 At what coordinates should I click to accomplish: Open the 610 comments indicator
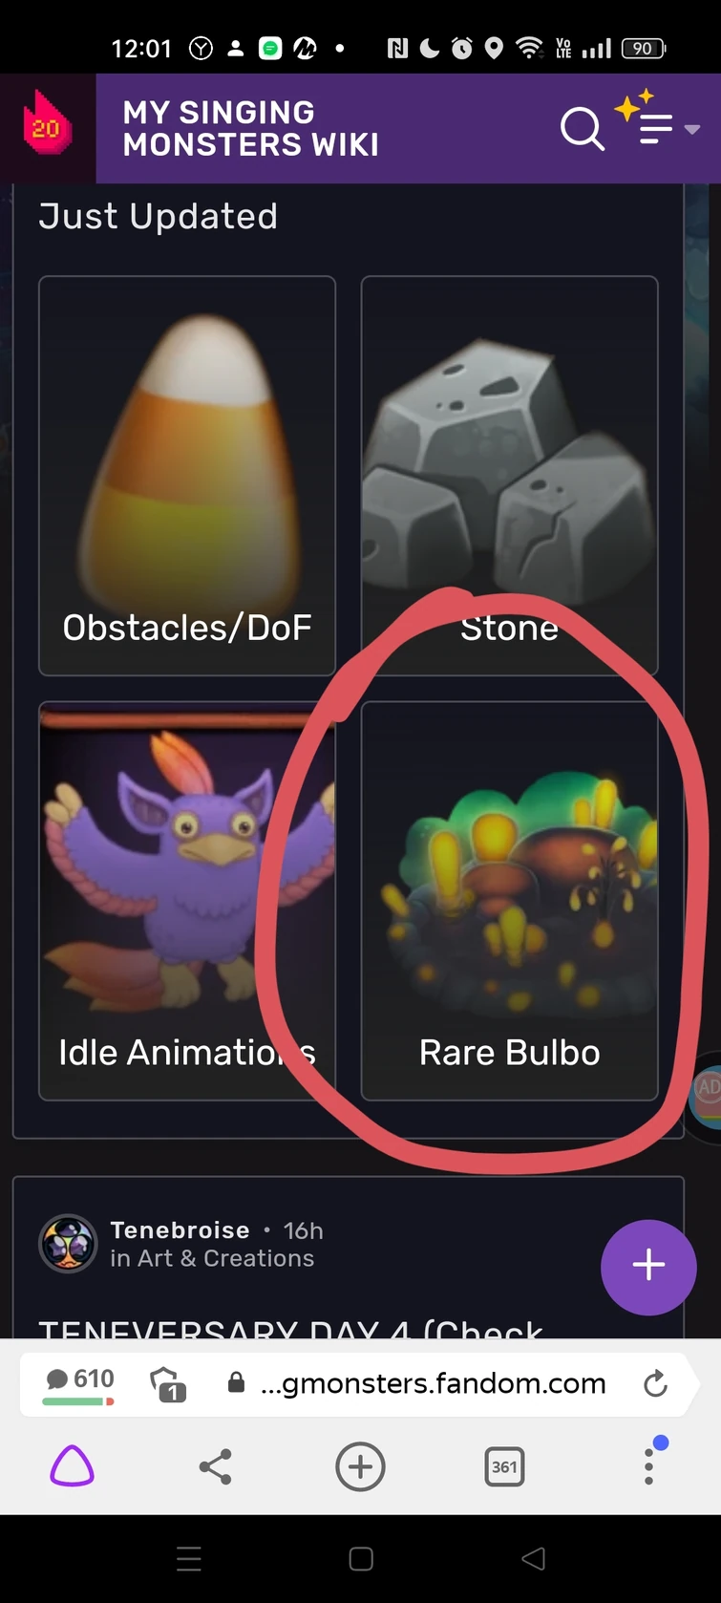pos(79,1384)
